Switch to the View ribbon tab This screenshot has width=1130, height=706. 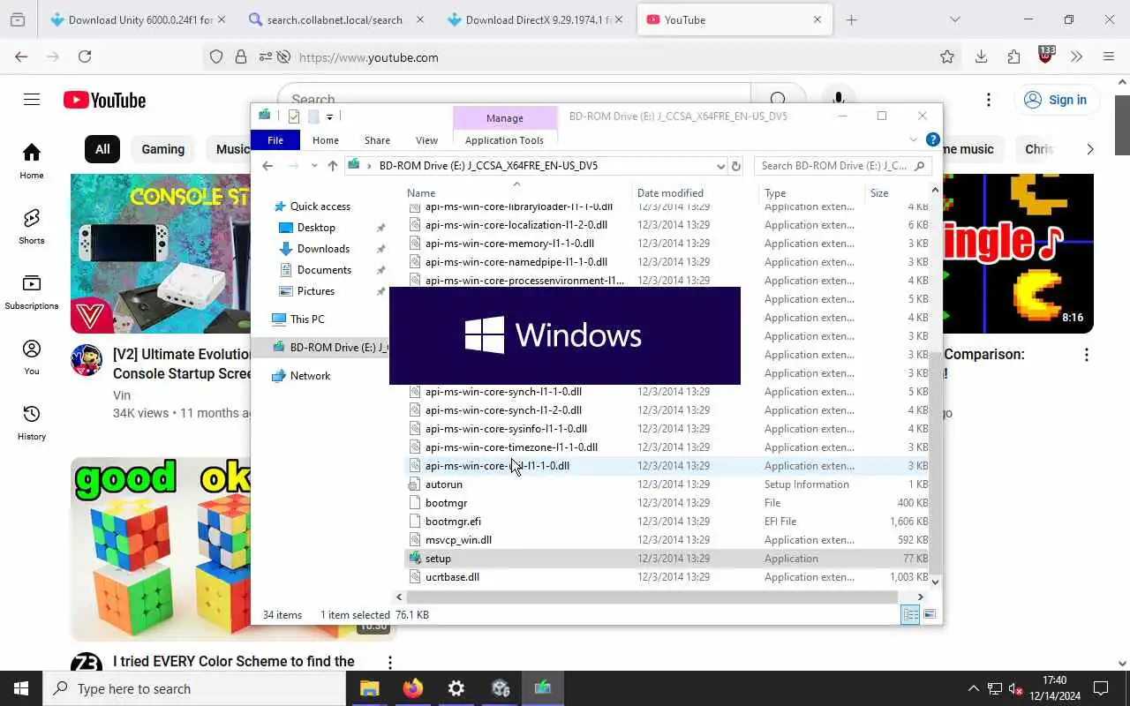tap(426, 140)
